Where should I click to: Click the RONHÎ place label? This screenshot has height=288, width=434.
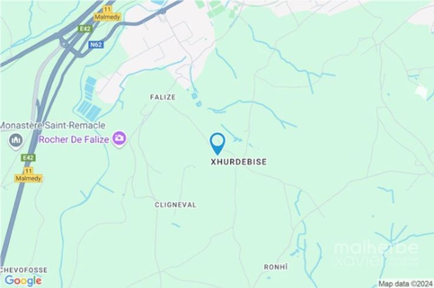click(x=276, y=267)
